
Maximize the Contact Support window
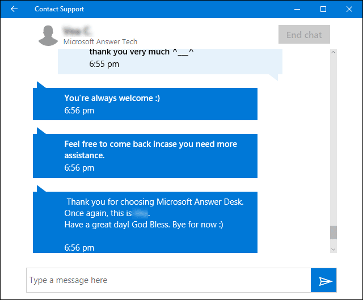323,9
